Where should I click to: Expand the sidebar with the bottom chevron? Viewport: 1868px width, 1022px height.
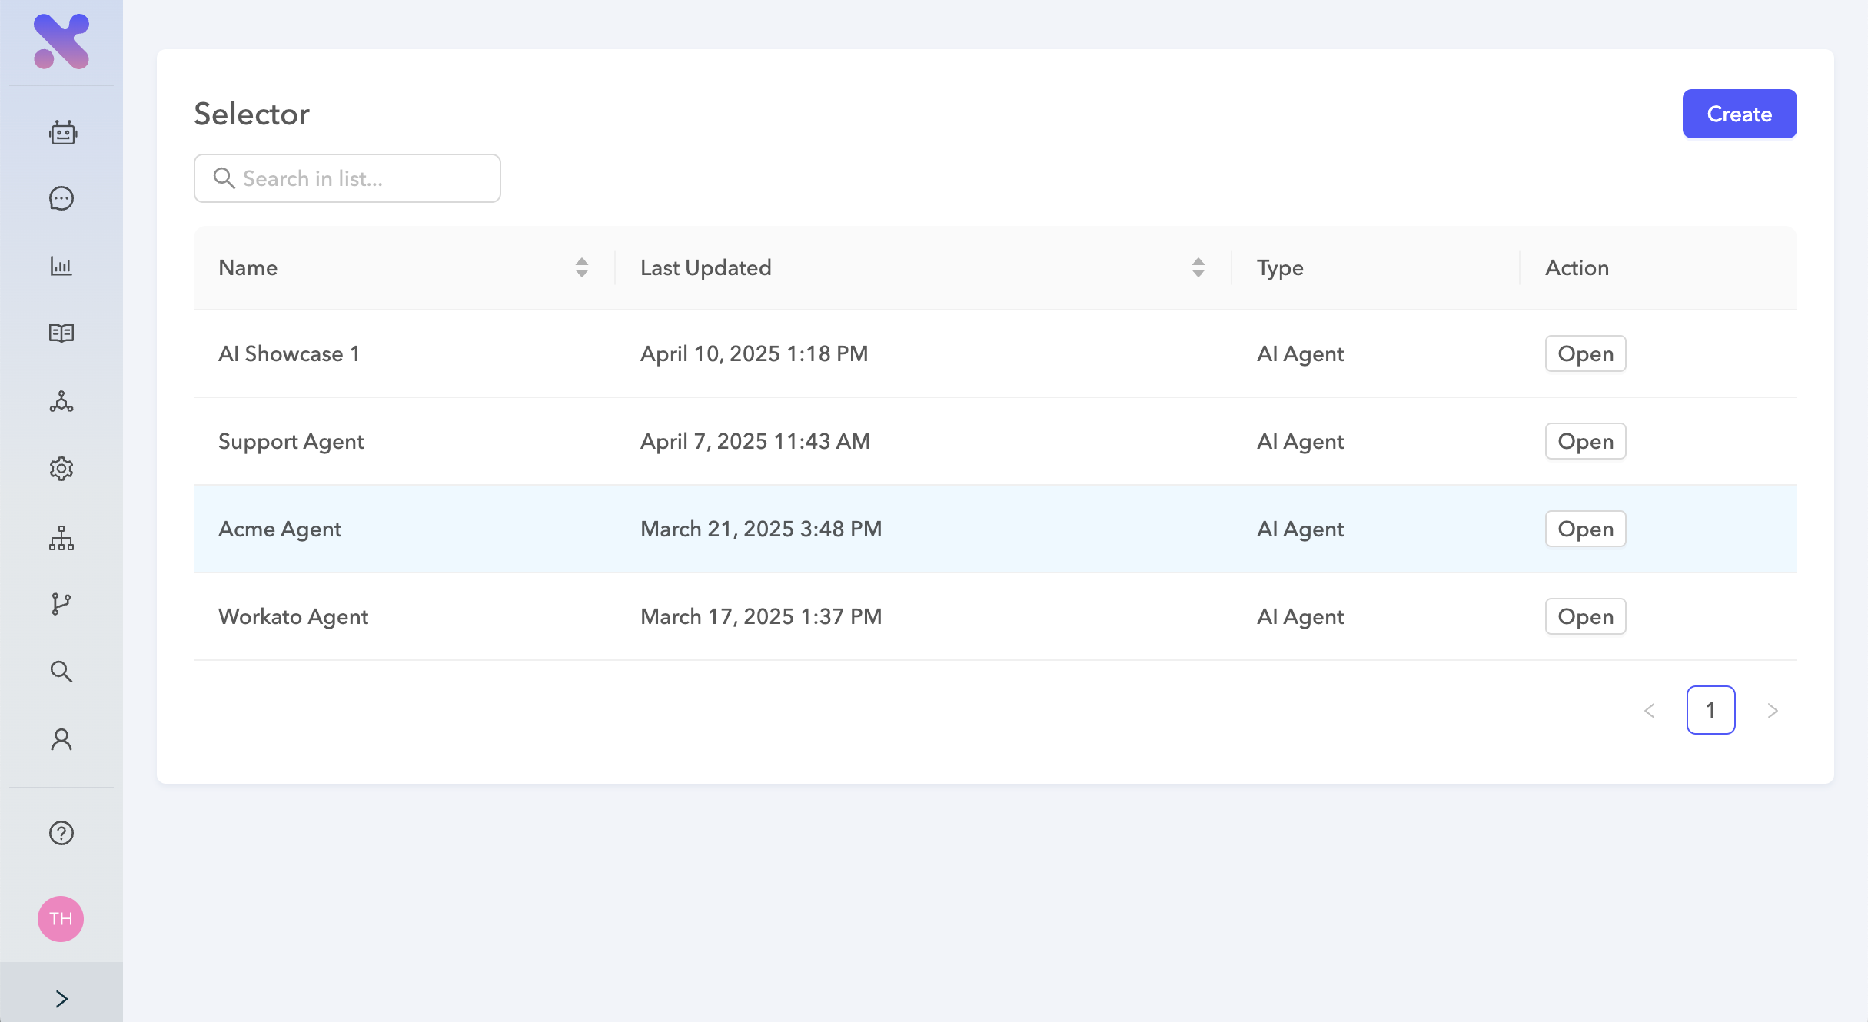click(x=61, y=998)
